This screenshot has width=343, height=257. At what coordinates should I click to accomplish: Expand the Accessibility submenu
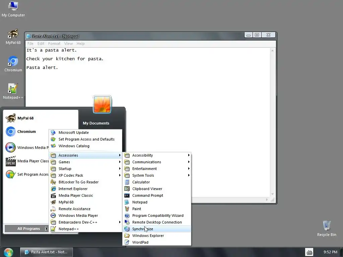tap(157, 155)
